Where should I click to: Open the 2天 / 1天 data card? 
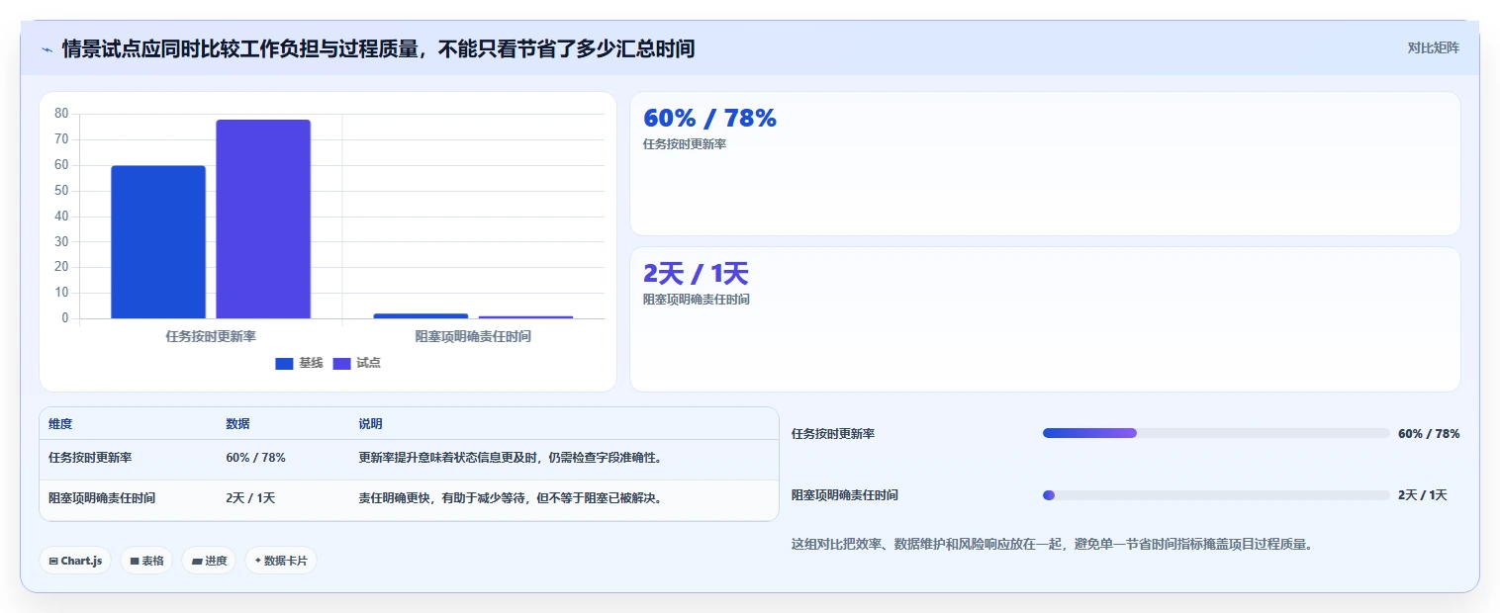pos(1045,319)
